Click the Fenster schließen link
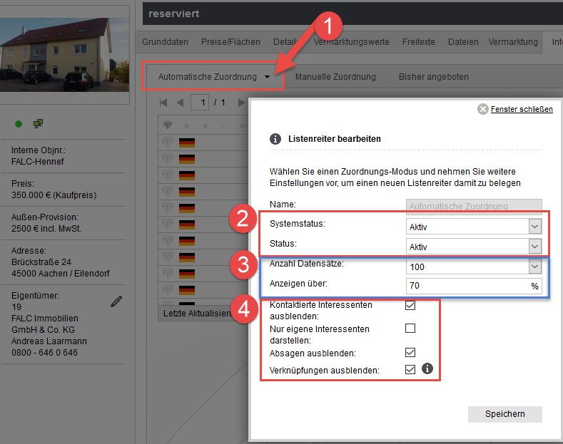Viewport: 563px width, 444px height. (x=521, y=109)
